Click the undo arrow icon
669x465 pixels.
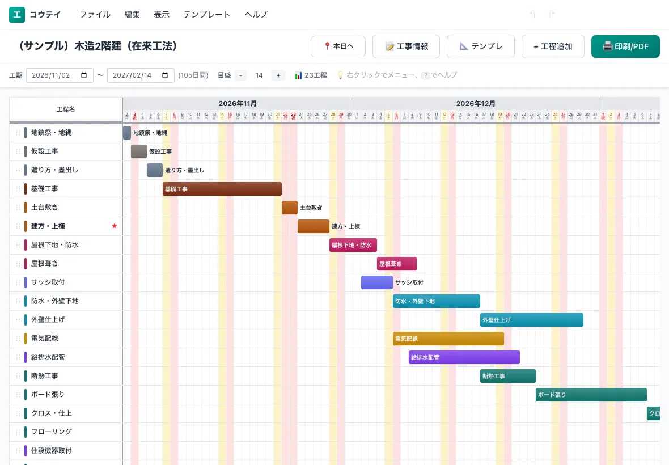[532, 15]
